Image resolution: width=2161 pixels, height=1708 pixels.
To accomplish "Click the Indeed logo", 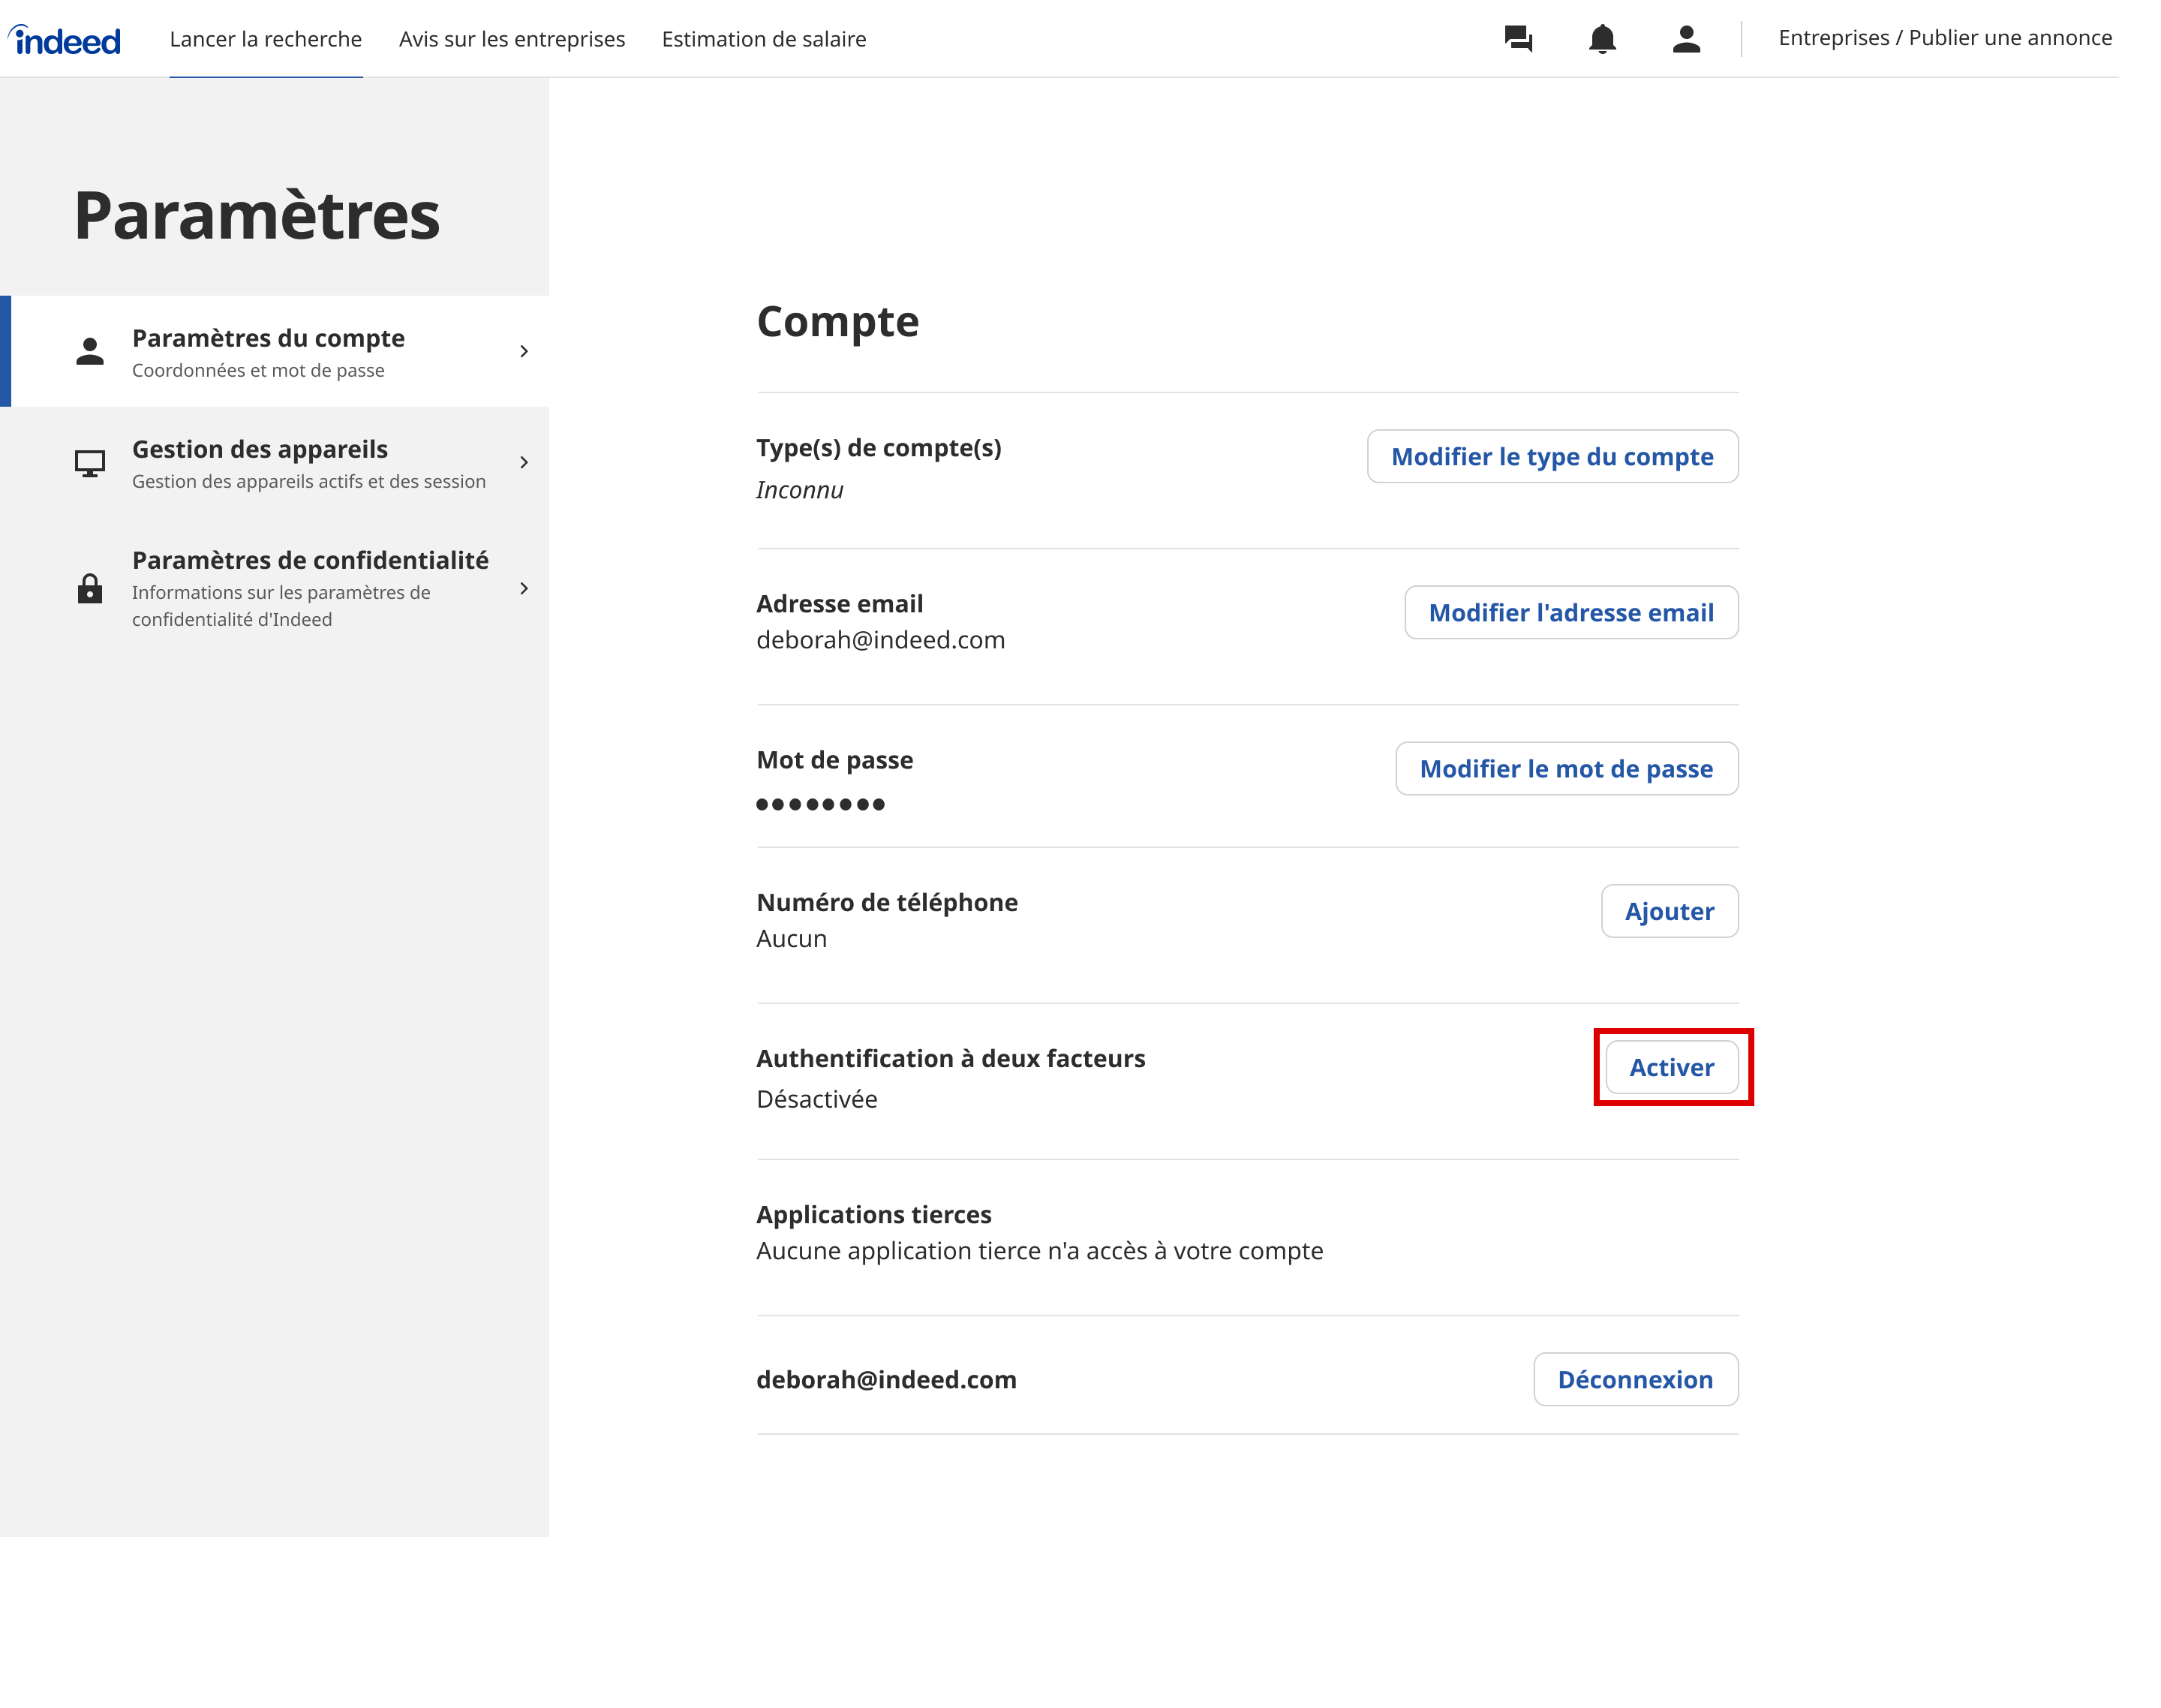I will click(64, 38).
